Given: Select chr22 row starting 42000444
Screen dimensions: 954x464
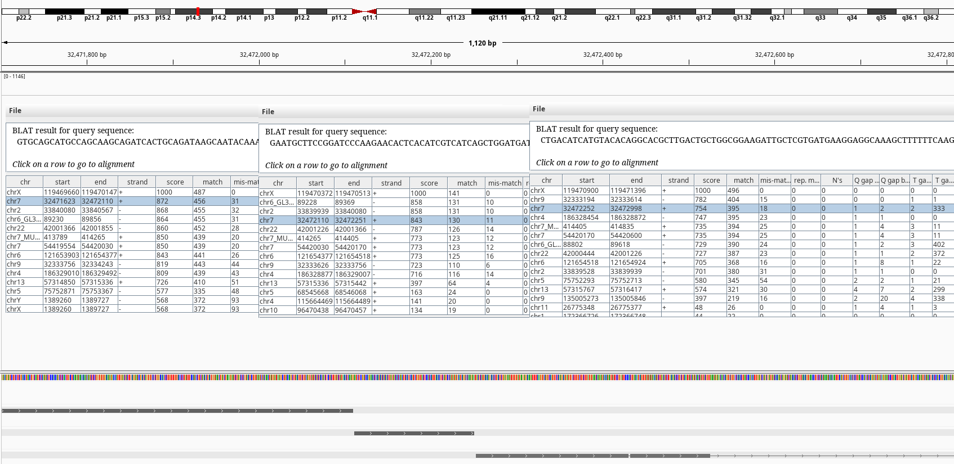Looking at the screenshot, I should pyautogui.click(x=742, y=253).
